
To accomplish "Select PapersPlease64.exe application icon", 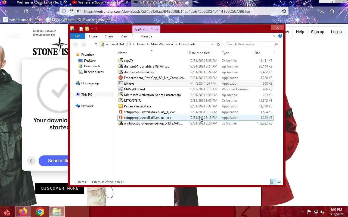I will (121, 106).
